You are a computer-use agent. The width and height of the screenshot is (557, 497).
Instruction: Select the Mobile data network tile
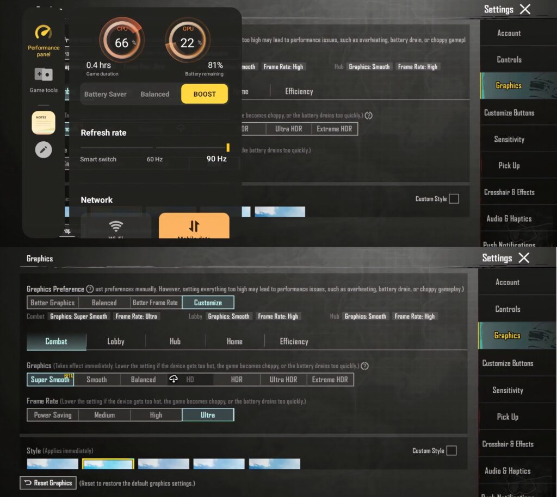pos(194,225)
